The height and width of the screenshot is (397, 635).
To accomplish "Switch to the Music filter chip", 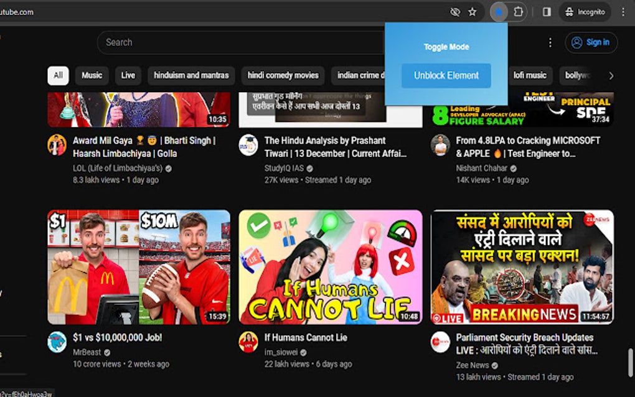I will pyautogui.click(x=91, y=75).
